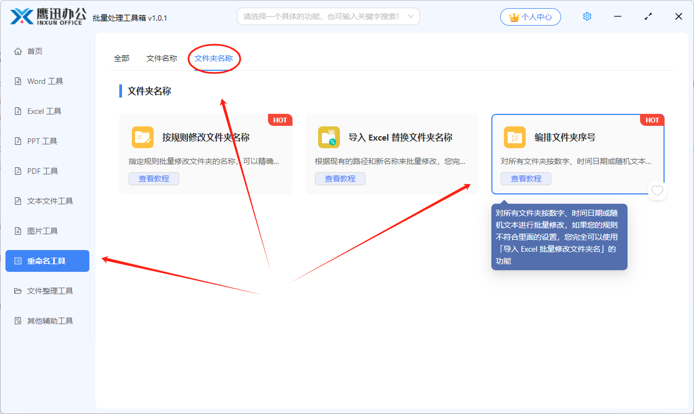Click description text 根据现有的路径和新名称来批量修改

click(390, 162)
